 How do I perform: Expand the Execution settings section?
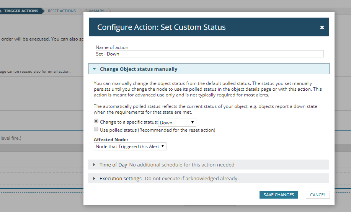(x=120, y=179)
